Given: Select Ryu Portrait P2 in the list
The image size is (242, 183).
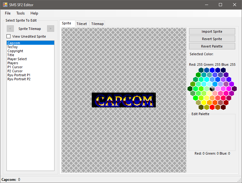Looking at the screenshot, I should coord(30,79).
